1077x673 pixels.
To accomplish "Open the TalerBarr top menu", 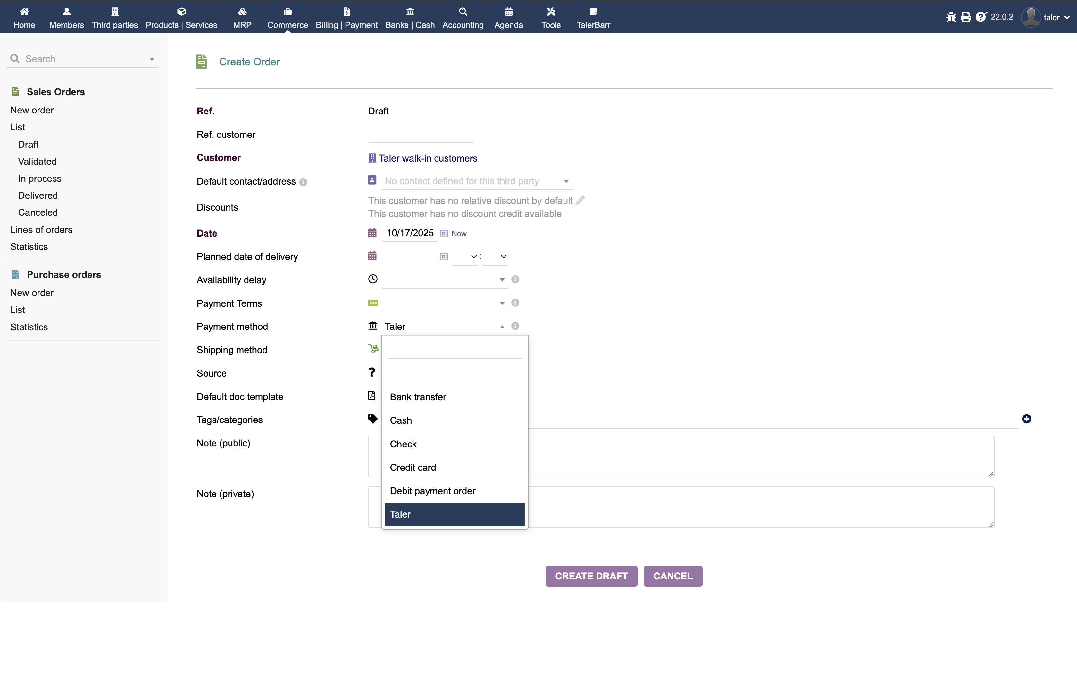I will [593, 18].
